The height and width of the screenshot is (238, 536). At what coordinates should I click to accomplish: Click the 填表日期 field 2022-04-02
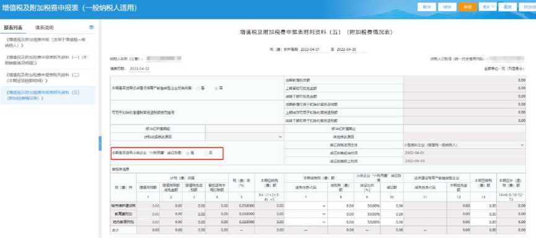139,69
